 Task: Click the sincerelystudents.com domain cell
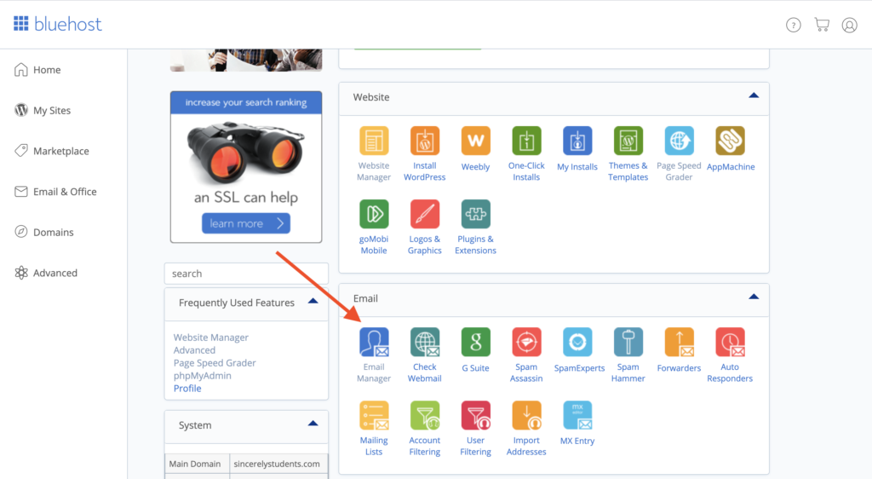coord(278,464)
